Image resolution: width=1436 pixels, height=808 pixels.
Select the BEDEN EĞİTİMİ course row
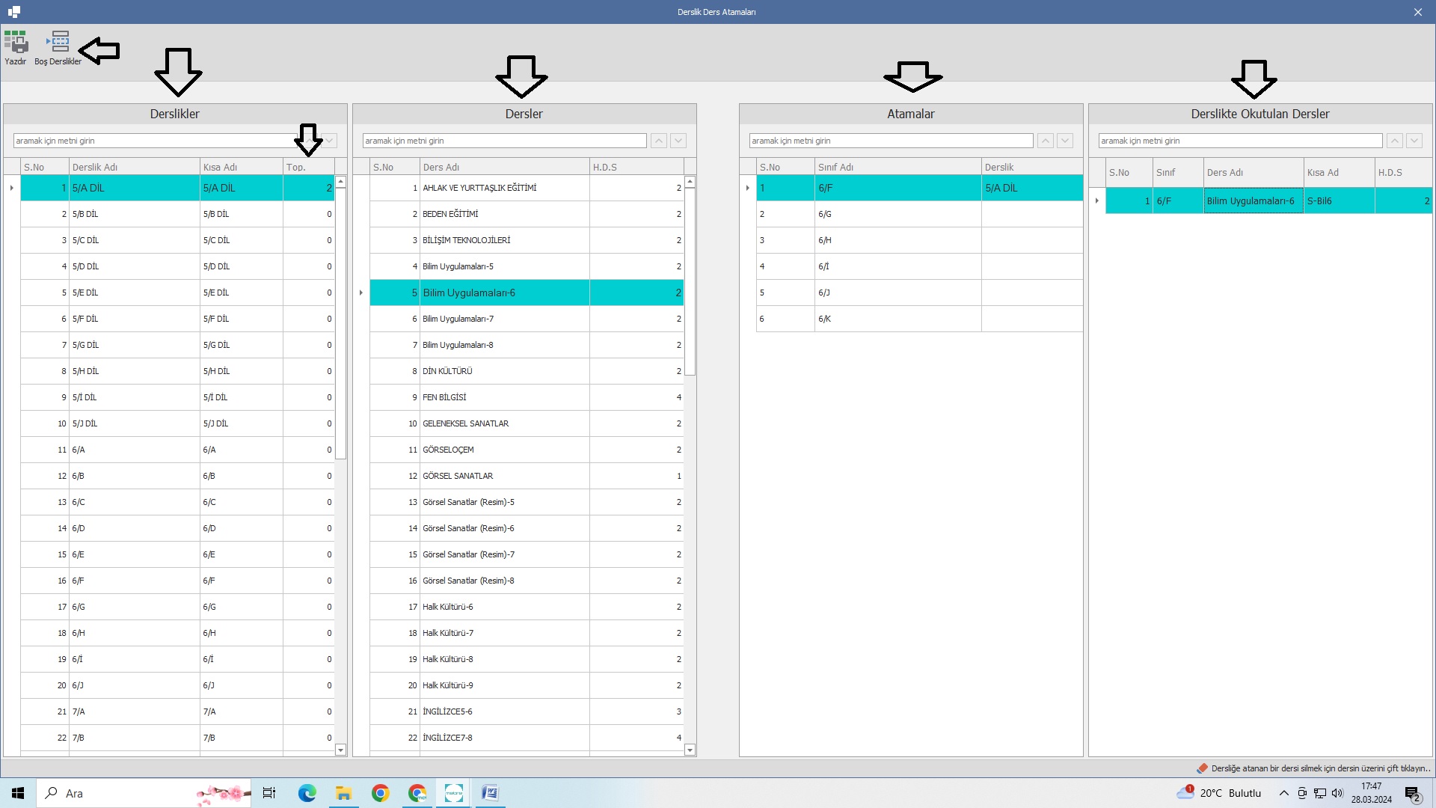tap(527, 214)
